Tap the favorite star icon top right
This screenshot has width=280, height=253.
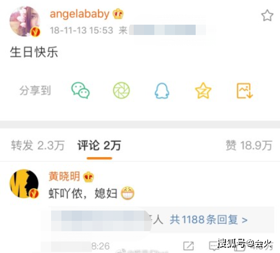(267, 15)
